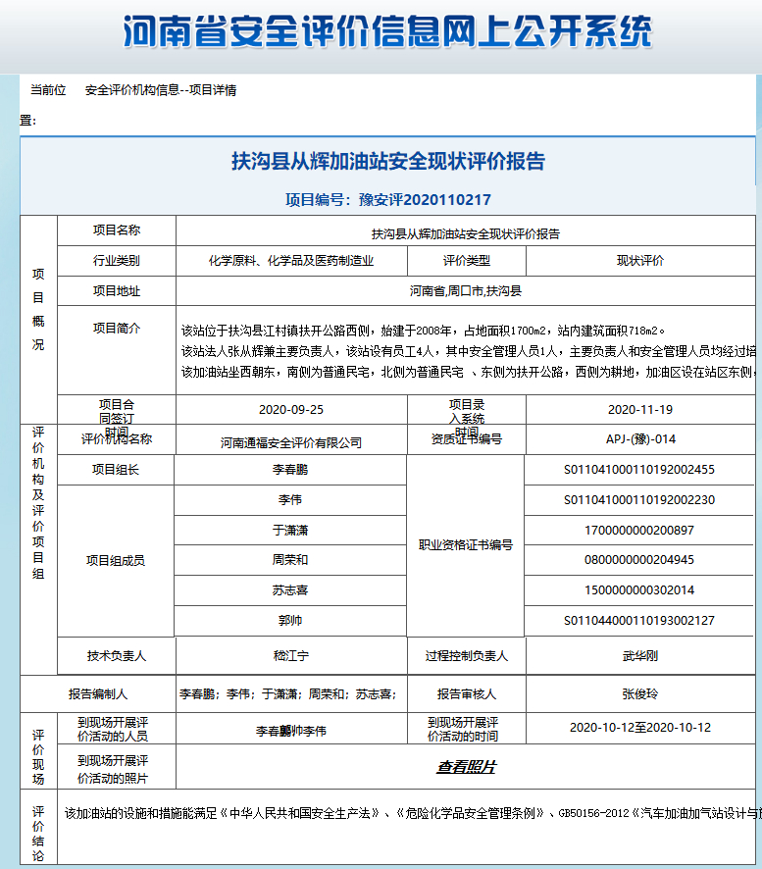Click the 报告编制人 label cell
Image resolution: width=762 pixels, height=869 pixels.
[x=98, y=693]
